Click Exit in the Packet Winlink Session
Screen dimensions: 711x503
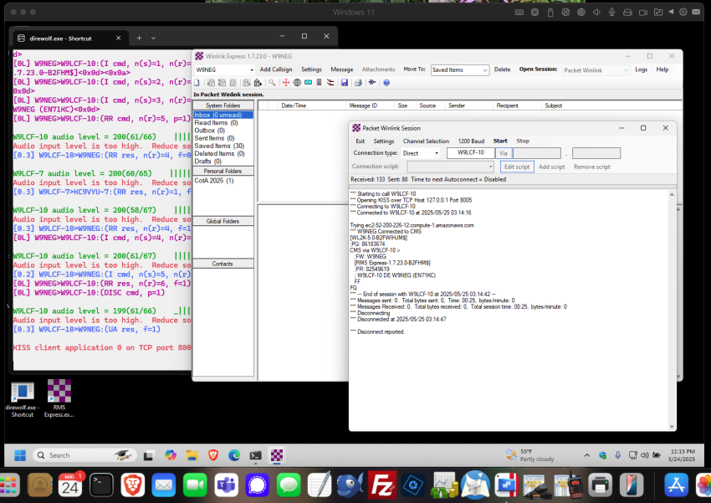pos(360,141)
